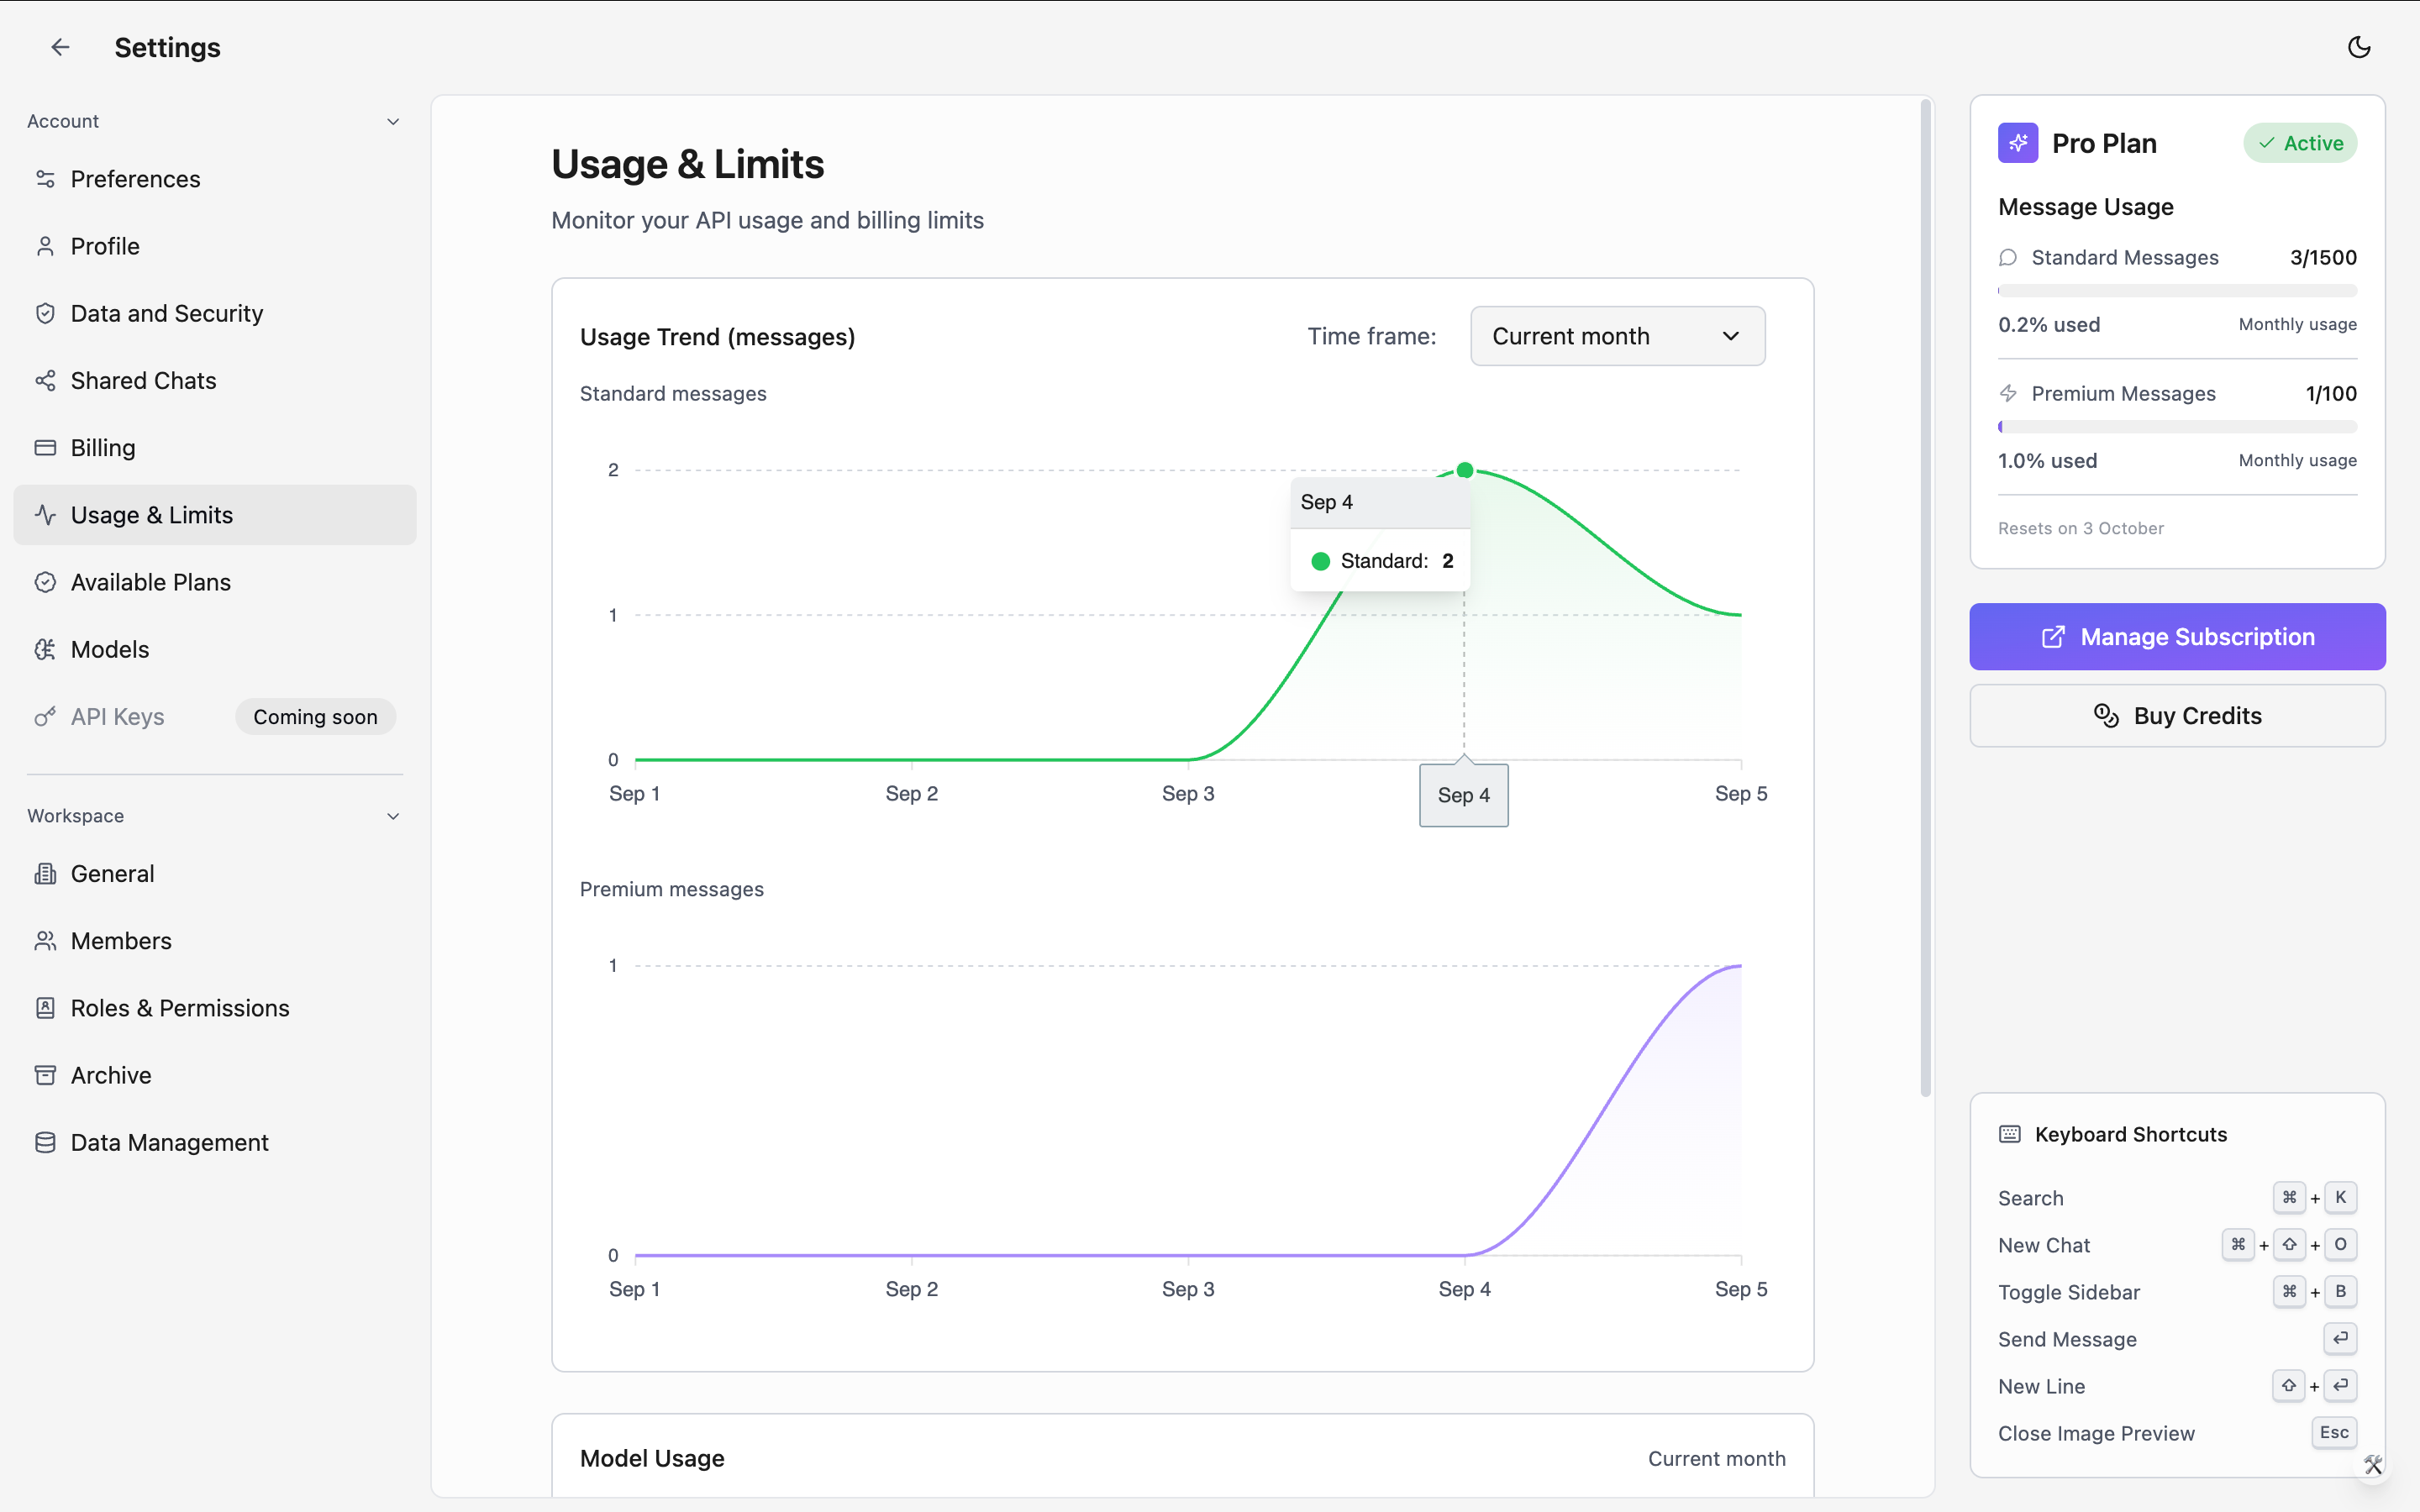Collapse the Account section

393,121
